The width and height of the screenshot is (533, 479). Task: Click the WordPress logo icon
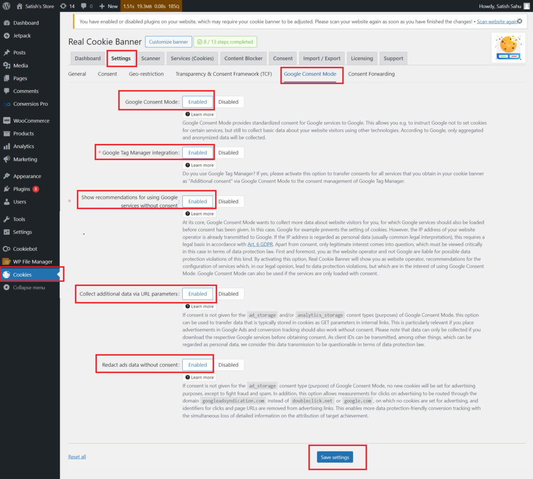pyautogui.click(x=6, y=6)
